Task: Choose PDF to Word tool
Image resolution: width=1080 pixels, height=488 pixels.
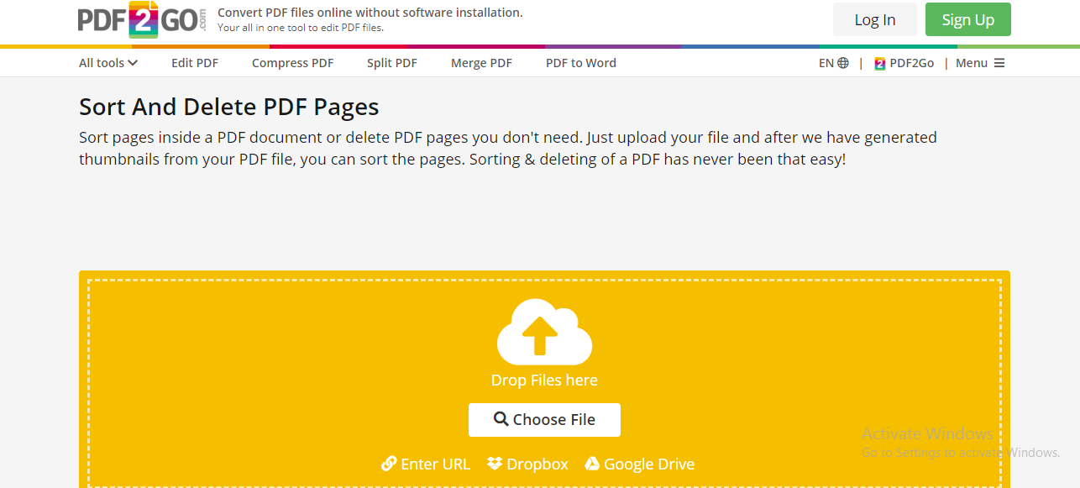Action: (x=581, y=63)
